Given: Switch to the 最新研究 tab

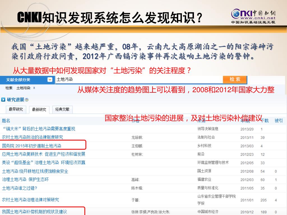Looking at the screenshot, I should pyautogui.click(x=39, y=109).
